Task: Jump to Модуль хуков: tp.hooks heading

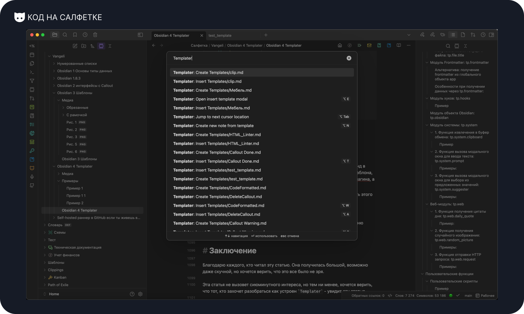Action: point(450,98)
